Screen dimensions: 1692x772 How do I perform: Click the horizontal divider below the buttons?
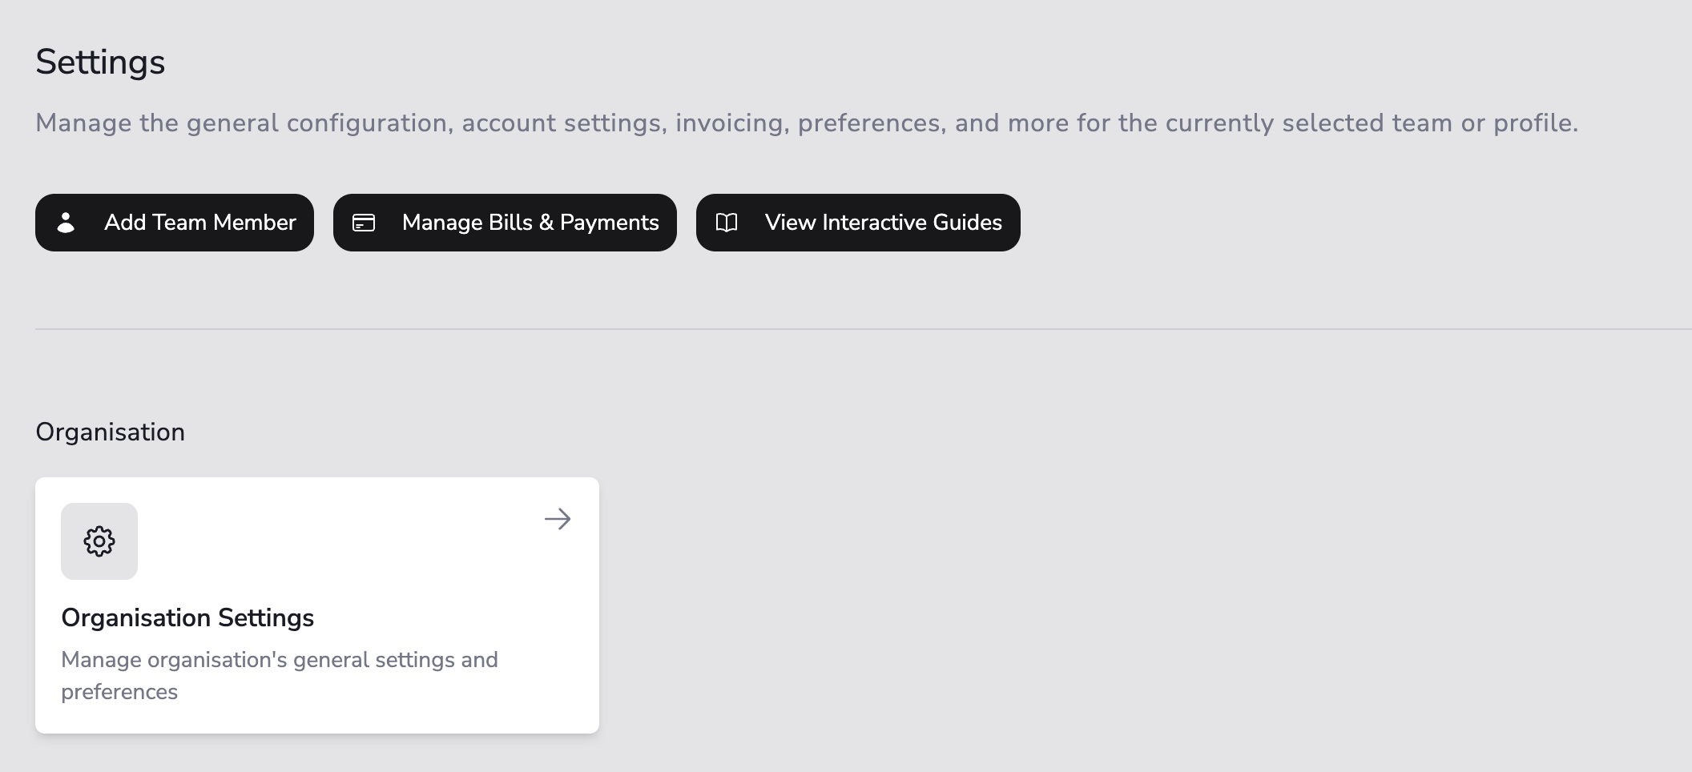pos(864,328)
